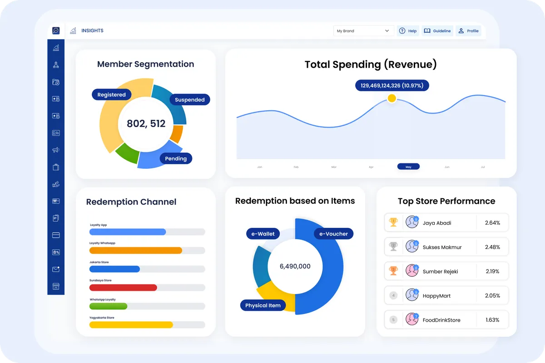Click the percent discount sidebar icon

point(56,252)
